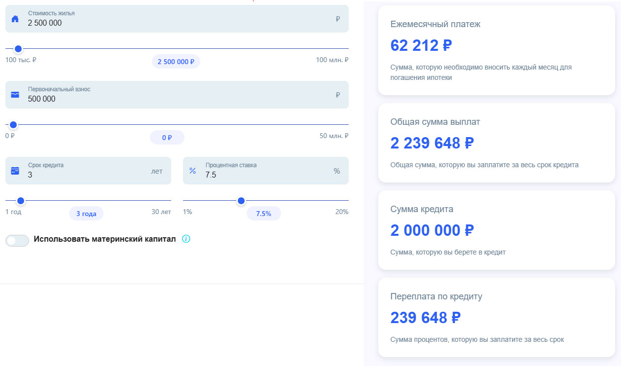
Task: Click the wallet icon in down payment field
Action: [x=15, y=95]
